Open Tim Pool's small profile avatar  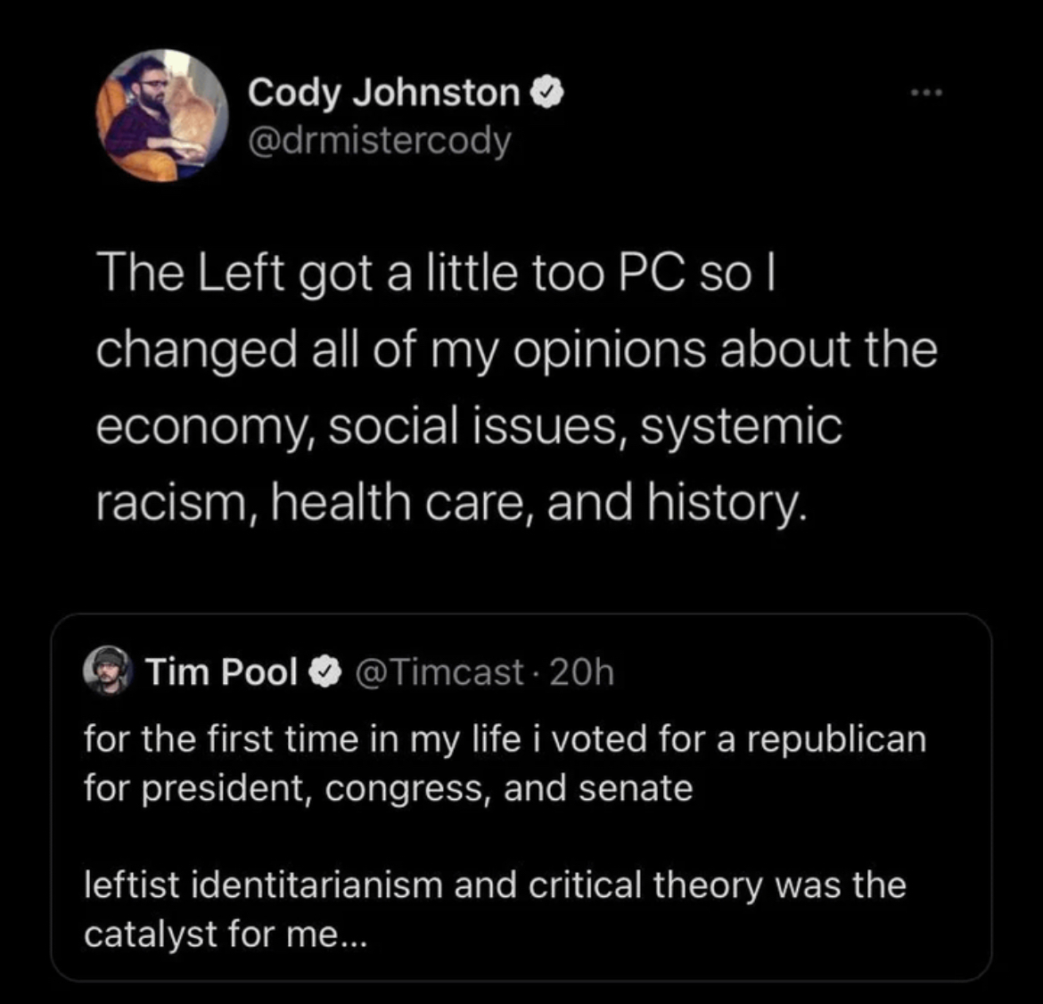click(107, 671)
